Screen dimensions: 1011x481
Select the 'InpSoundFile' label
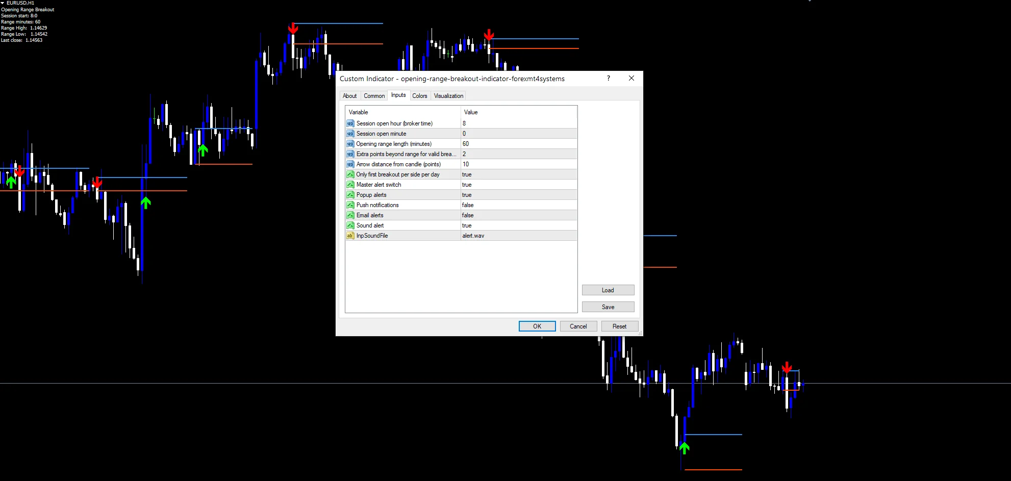coord(372,236)
